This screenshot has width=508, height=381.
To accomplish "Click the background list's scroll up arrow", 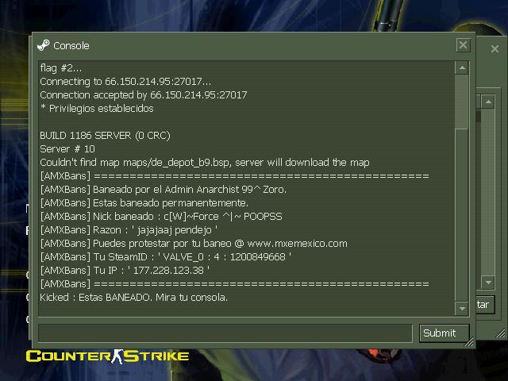I will pos(488,102).
